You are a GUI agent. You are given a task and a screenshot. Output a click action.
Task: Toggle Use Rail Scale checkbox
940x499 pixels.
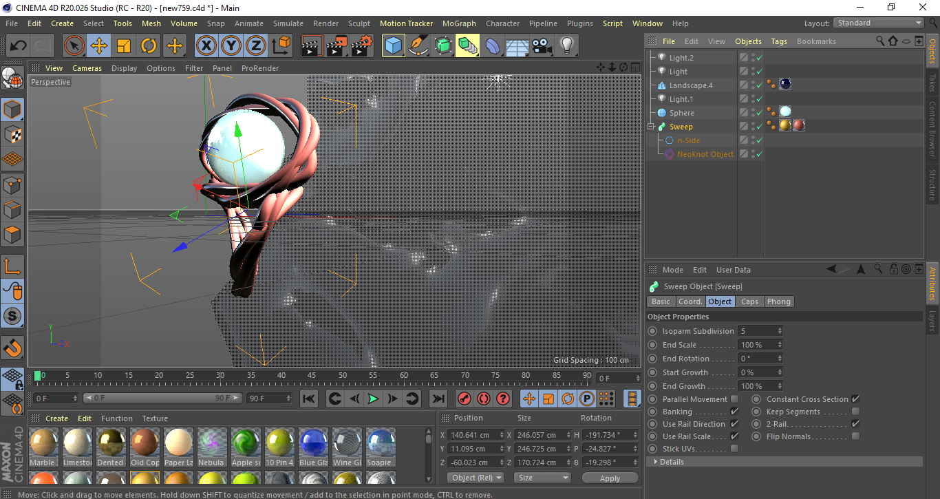point(734,436)
